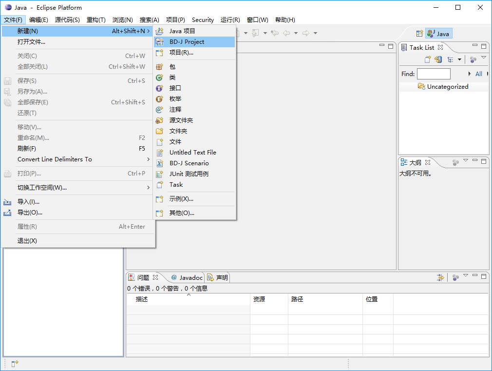Select BD-J Scenario item
The width and height of the screenshot is (492, 371).
pos(194,163)
